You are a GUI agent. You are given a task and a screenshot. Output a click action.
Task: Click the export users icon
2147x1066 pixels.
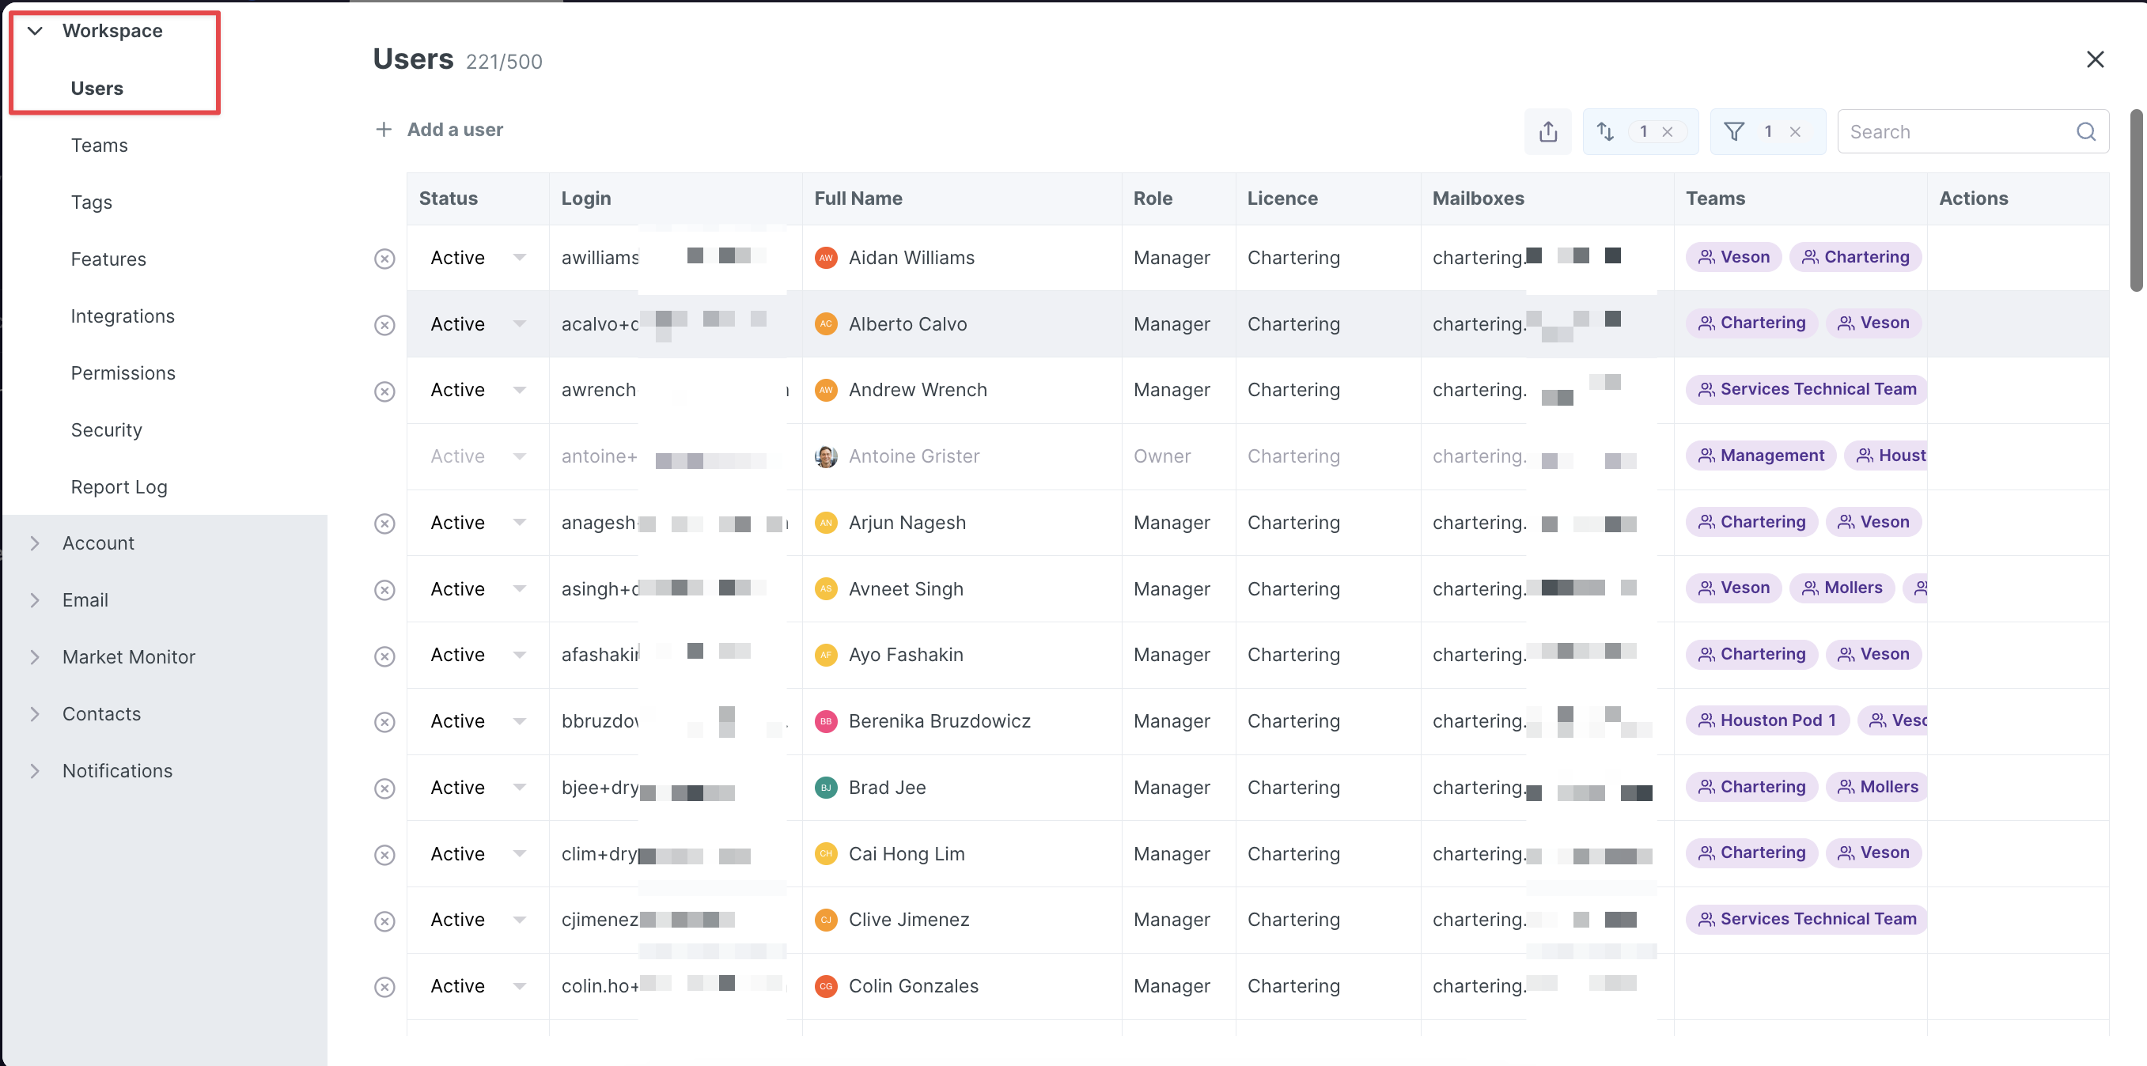pos(1547,132)
